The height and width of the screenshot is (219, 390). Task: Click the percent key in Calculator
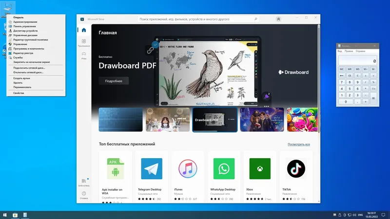[x=373, y=82]
